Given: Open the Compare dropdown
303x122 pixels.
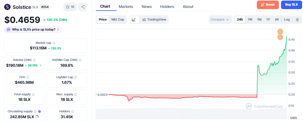Looking at the screenshot, I should click(x=220, y=19).
